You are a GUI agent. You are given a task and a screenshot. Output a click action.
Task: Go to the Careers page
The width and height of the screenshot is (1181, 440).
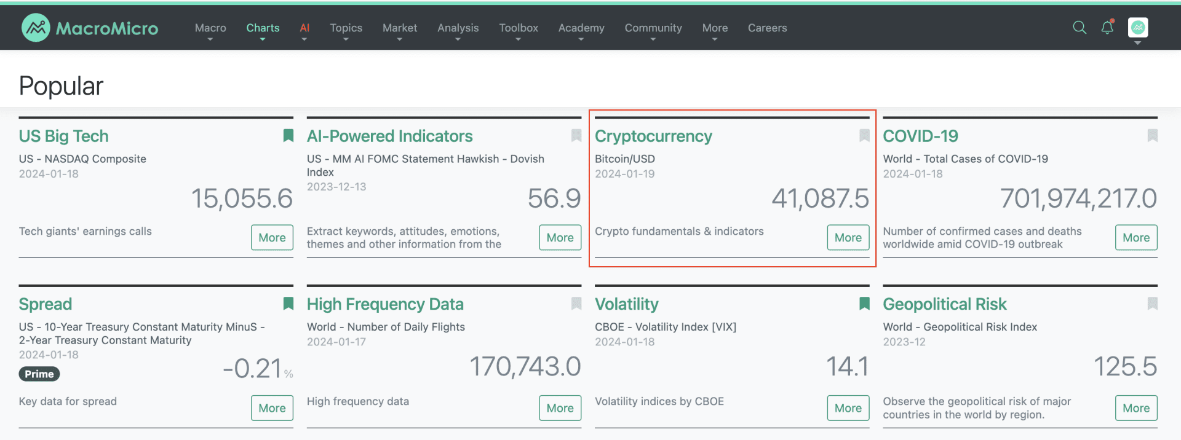click(x=767, y=28)
